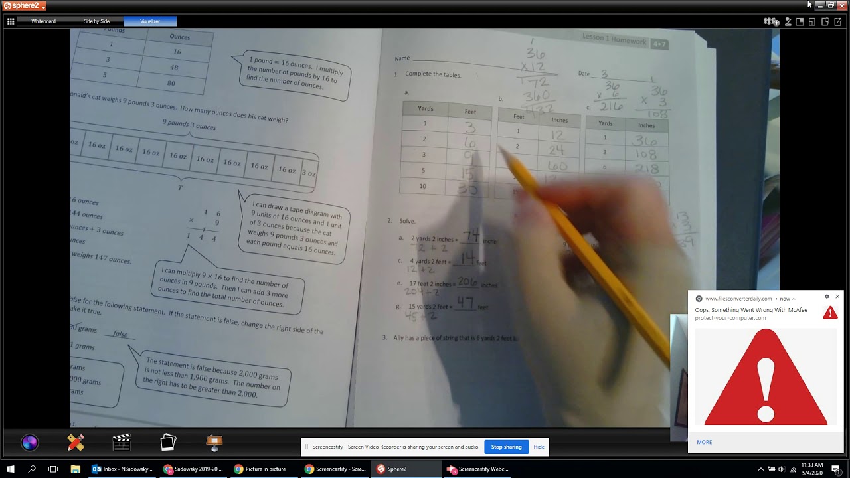The height and width of the screenshot is (478, 850).
Task: Open the presentation podium tool
Action: [214, 443]
